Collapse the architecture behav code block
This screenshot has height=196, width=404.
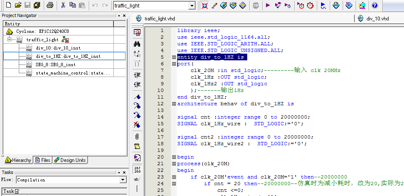(x=174, y=104)
